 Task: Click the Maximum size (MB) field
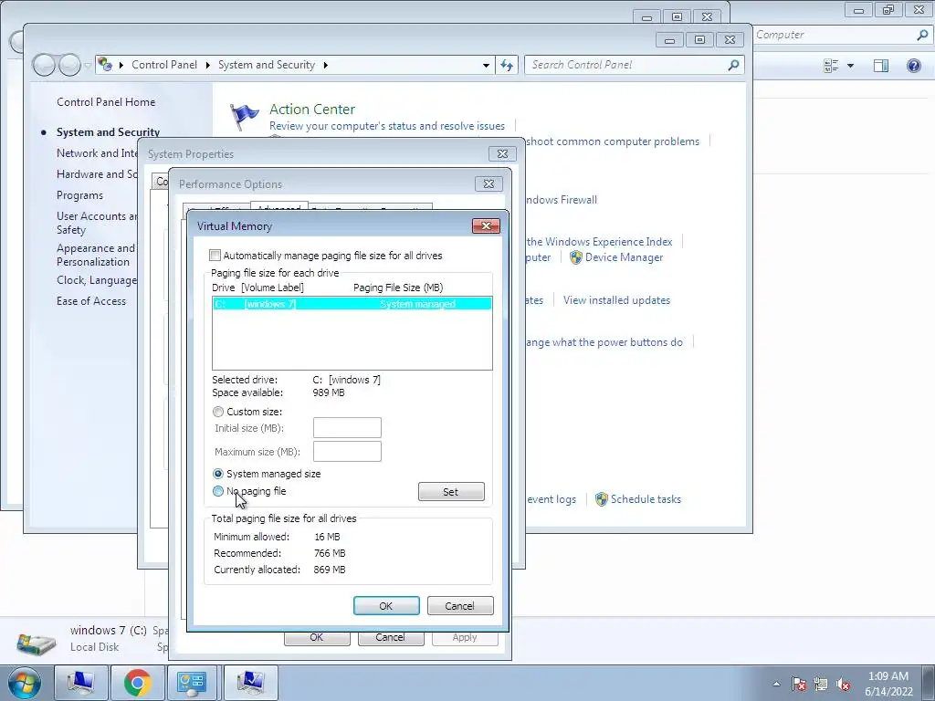[347, 451]
